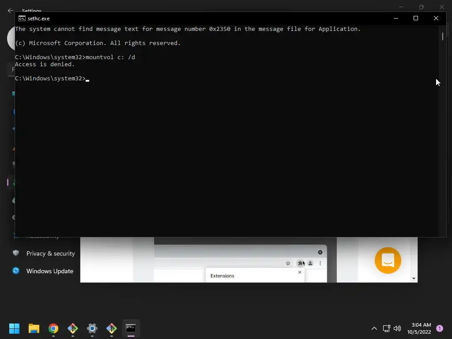Screen dimensions: 452x339
Task: Close the background Settings window
Action: click(x=441, y=7)
